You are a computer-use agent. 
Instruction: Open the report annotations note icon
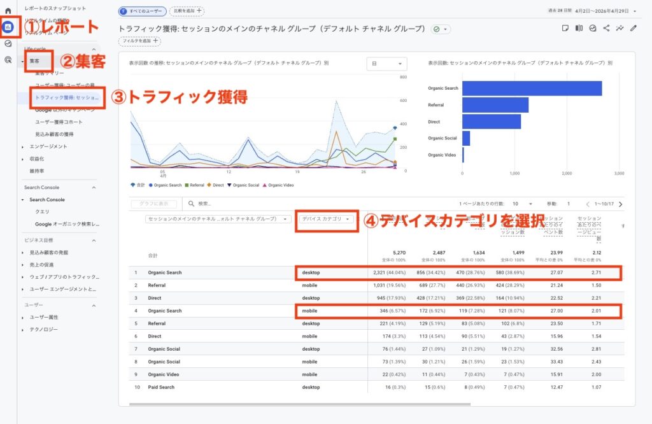[565, 28]
